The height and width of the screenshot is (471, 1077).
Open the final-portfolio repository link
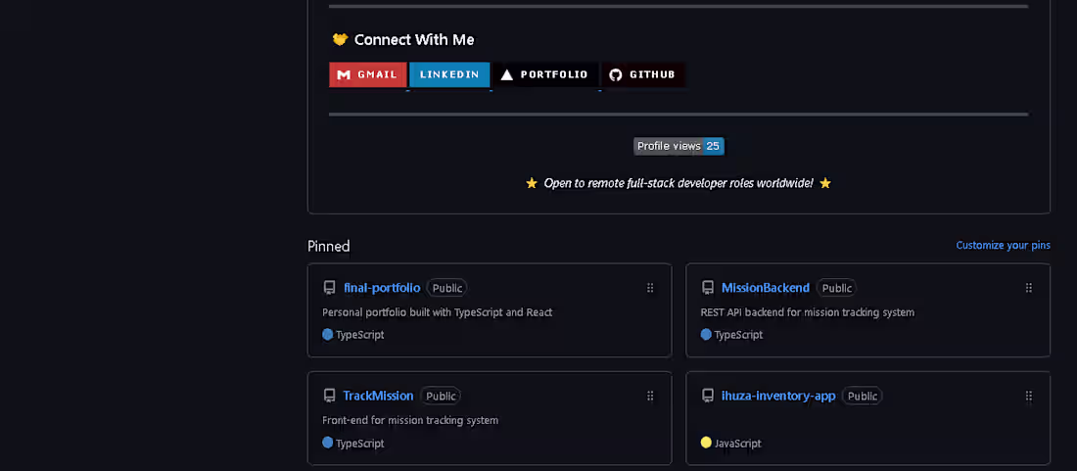pos(382,288)
